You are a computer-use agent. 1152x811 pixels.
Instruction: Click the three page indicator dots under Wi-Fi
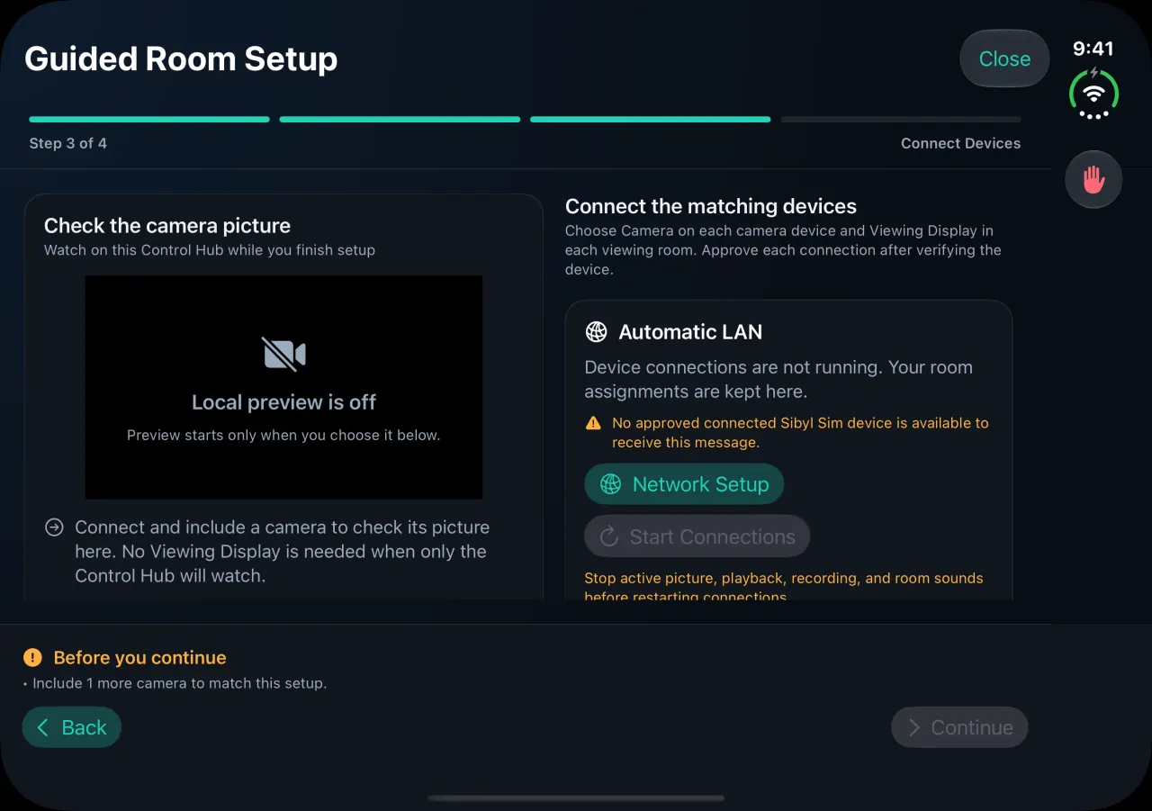[1093, 115]
